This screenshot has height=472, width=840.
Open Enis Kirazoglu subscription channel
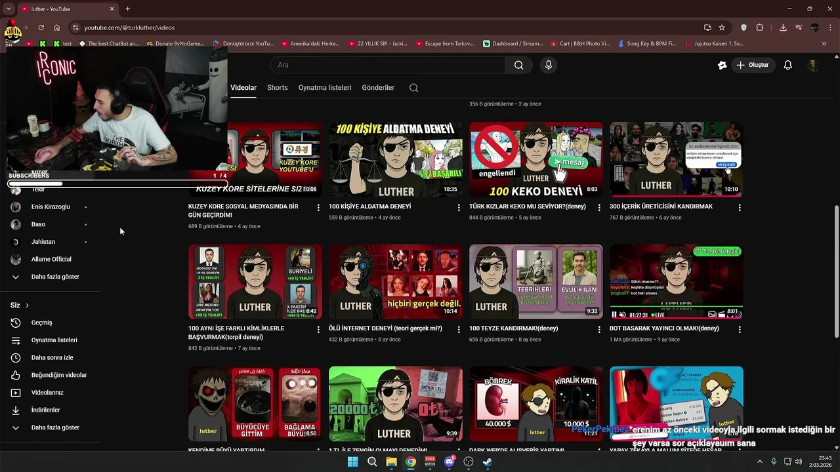click(x=51, y=206)
